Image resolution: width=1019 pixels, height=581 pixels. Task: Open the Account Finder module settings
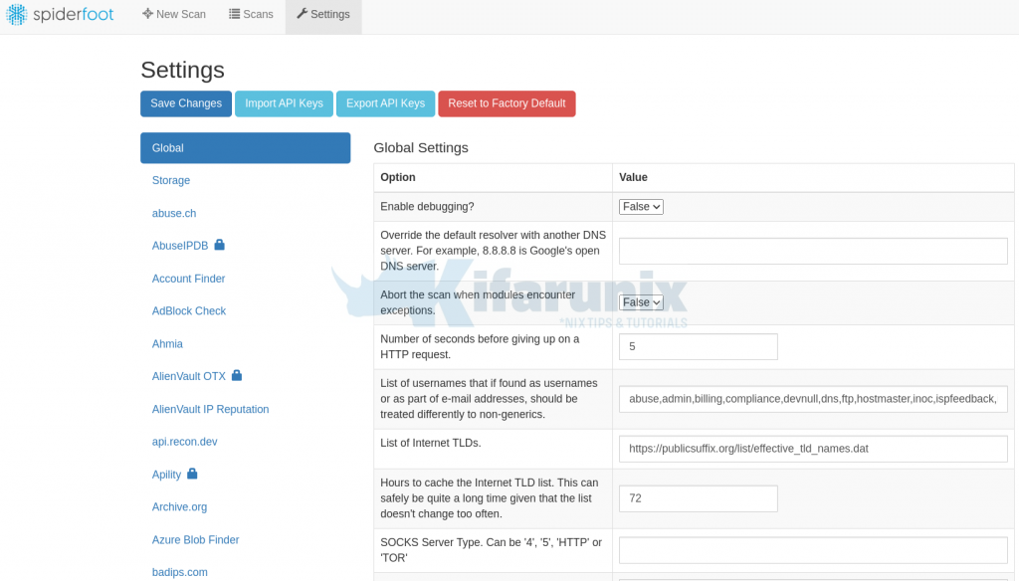click(188, 279)
